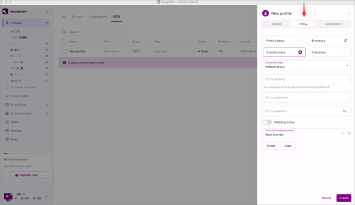Screen dimensions: 355x205
Task: Click the Proxy (ip:port) input field
Action: tap(307, 79)
